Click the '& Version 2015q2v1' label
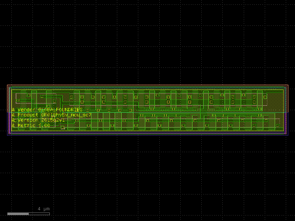 (38, 120)
